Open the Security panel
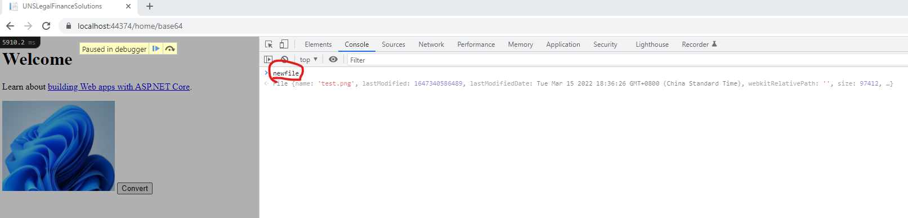Image resolution: width=908 pixels, height=218 pixels. [605, 45]
